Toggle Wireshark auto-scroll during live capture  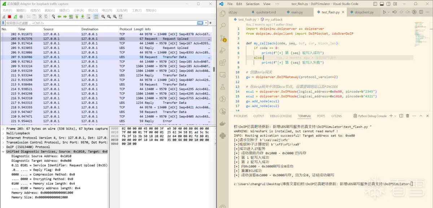tap(88, 17)
